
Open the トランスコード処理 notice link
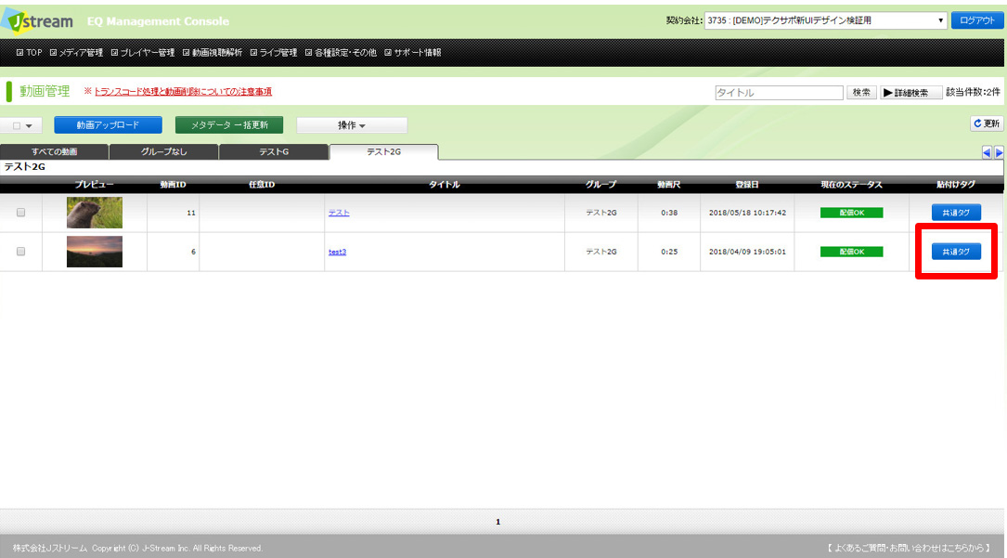coord(182,92)
